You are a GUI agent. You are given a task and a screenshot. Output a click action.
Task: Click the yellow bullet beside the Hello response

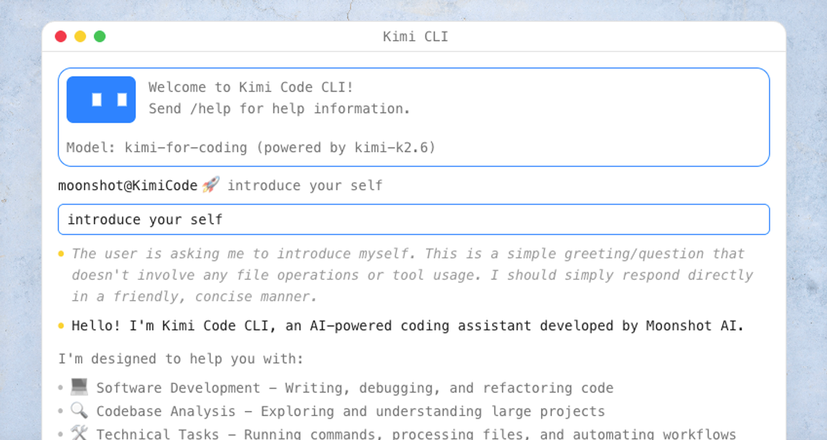tap(61, 326)
